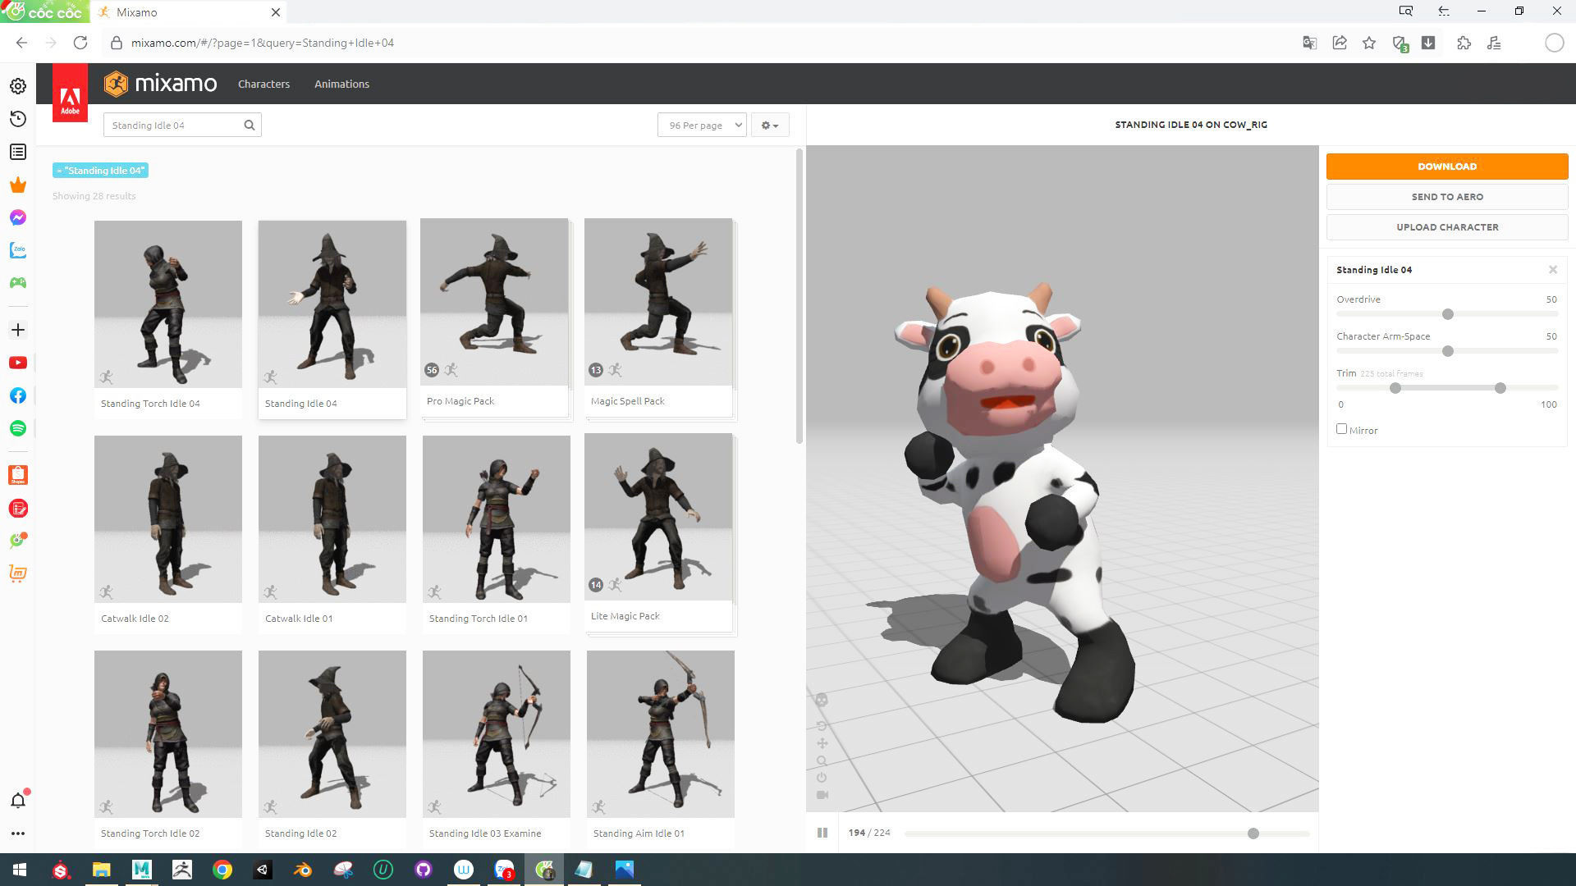Click the mixamo logo
The image size is (1576, 886).
(x=161, y=84)
